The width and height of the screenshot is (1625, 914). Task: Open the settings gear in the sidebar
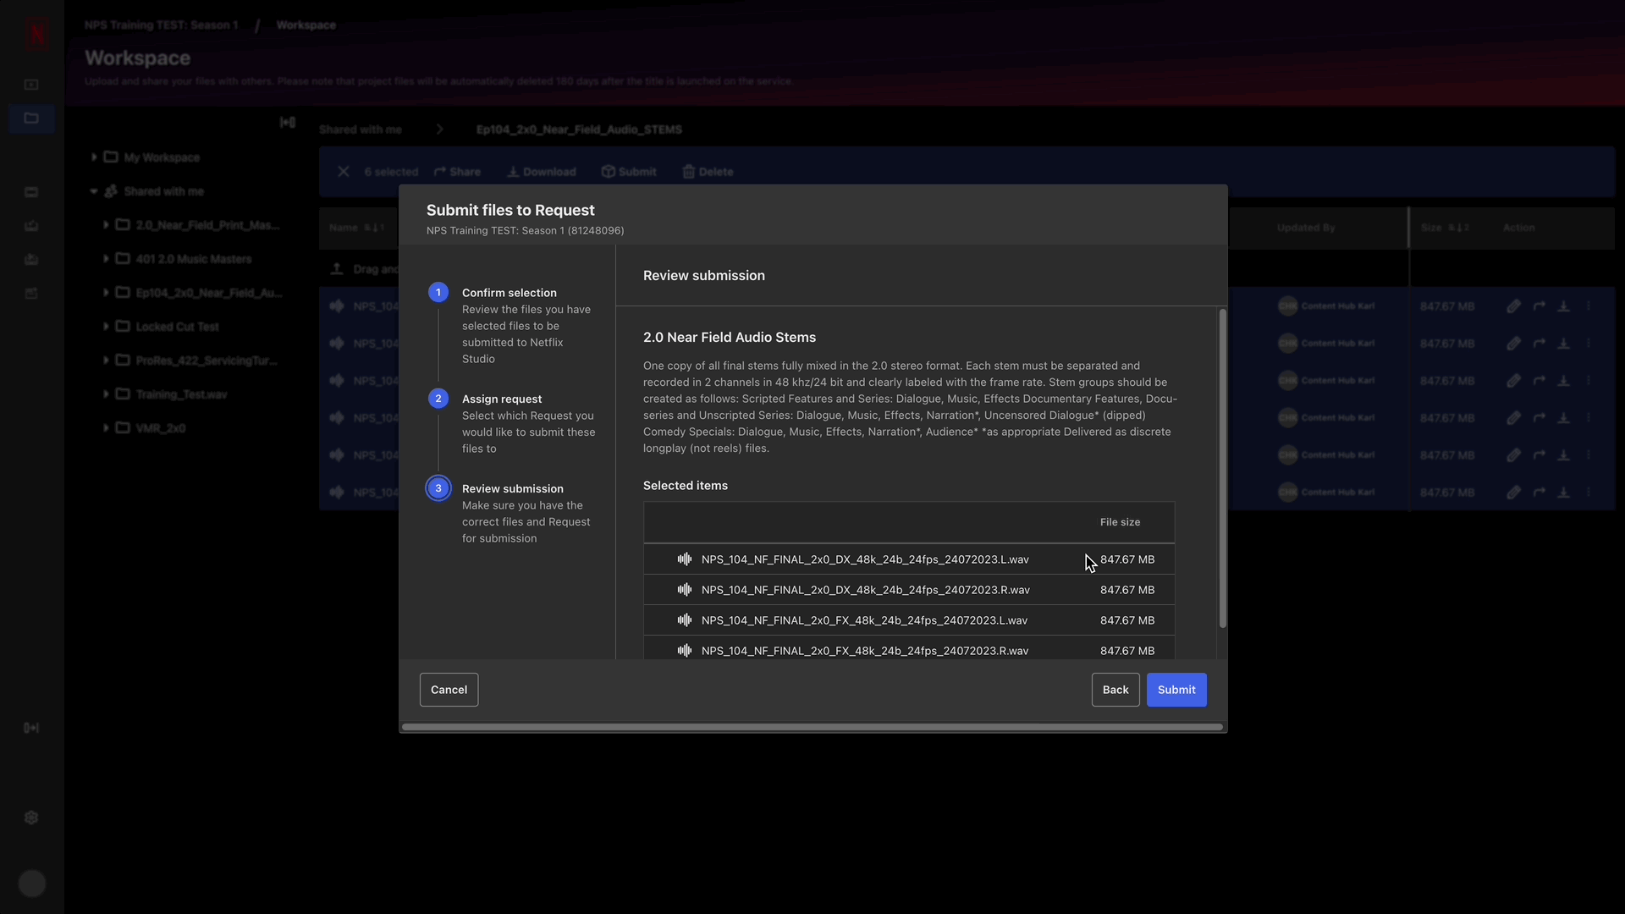31,818
